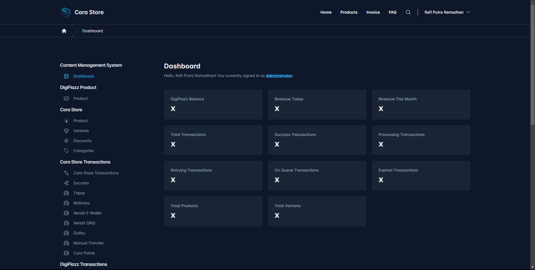Click the Total Variants card
The image size is (535, 270).
317,211
